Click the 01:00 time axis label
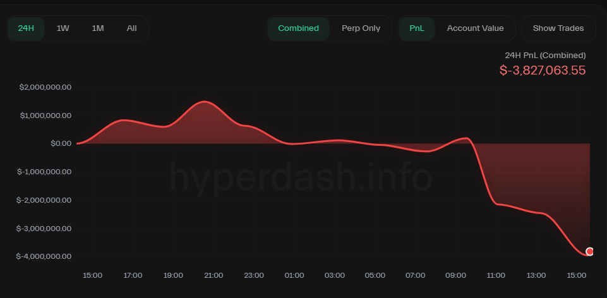Image resolution: width=607 pixels, height=298 pixels. point(294,275)
